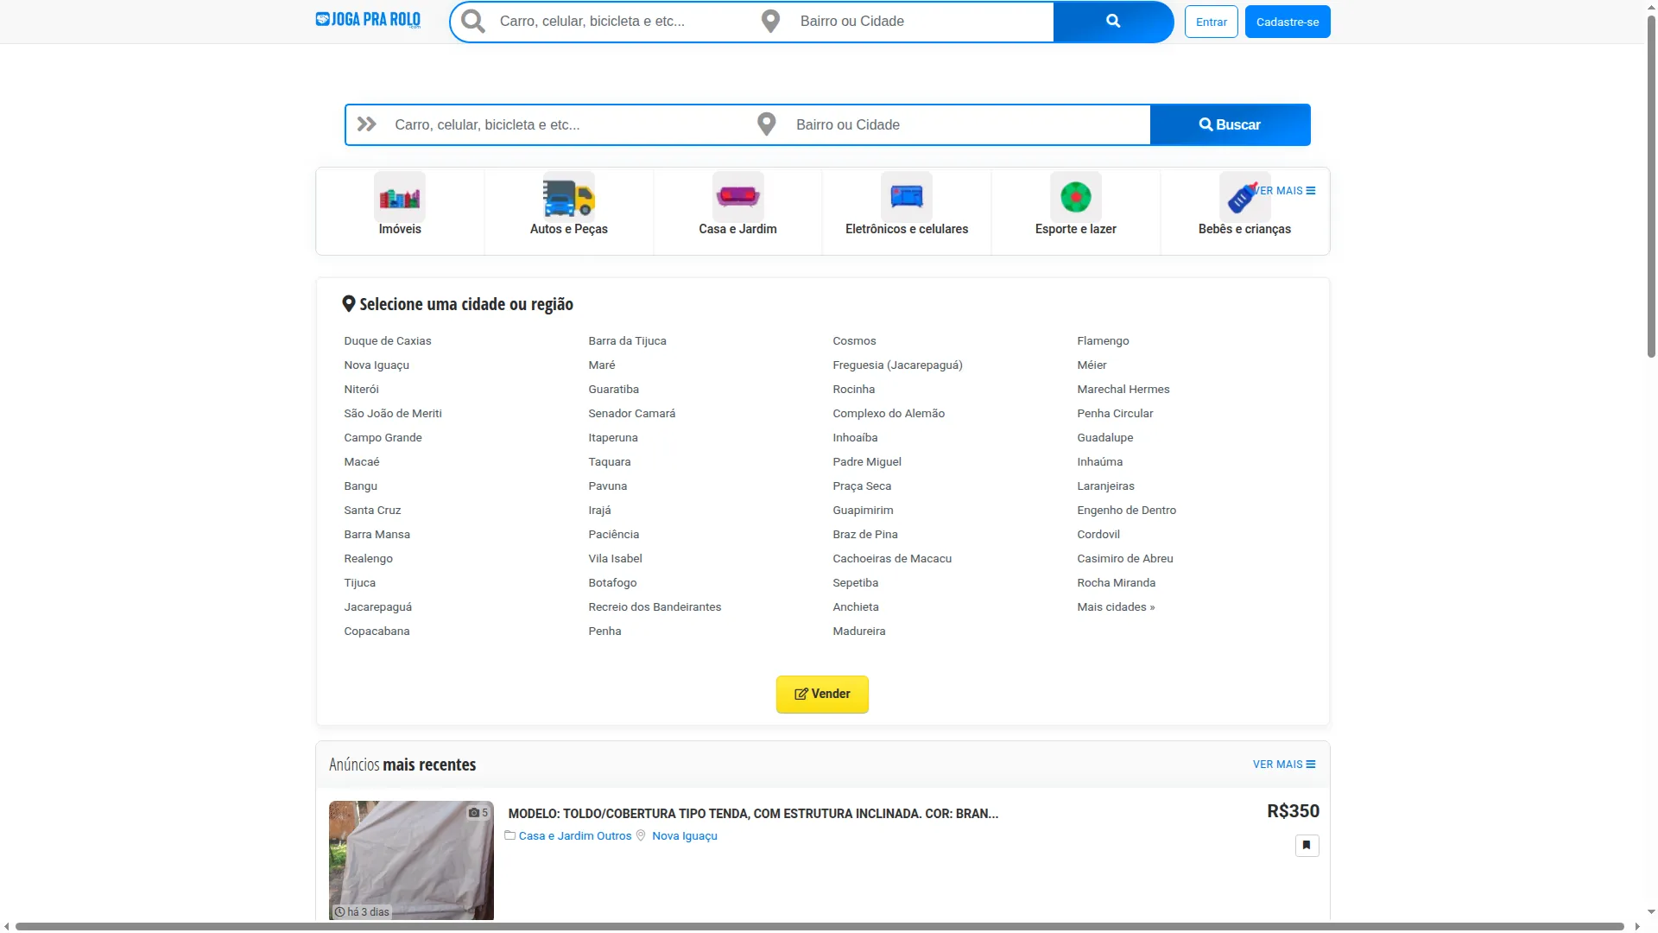Click the scroll down arrow at bottom right

click(1651, 911)
